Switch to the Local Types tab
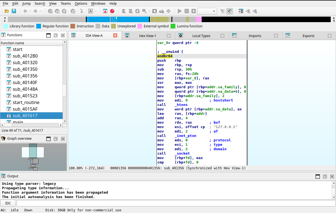The height and width of the screenshot is (213, 336). point(201,36)
